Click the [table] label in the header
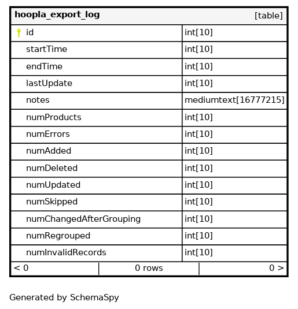 (x=268, y=16)
